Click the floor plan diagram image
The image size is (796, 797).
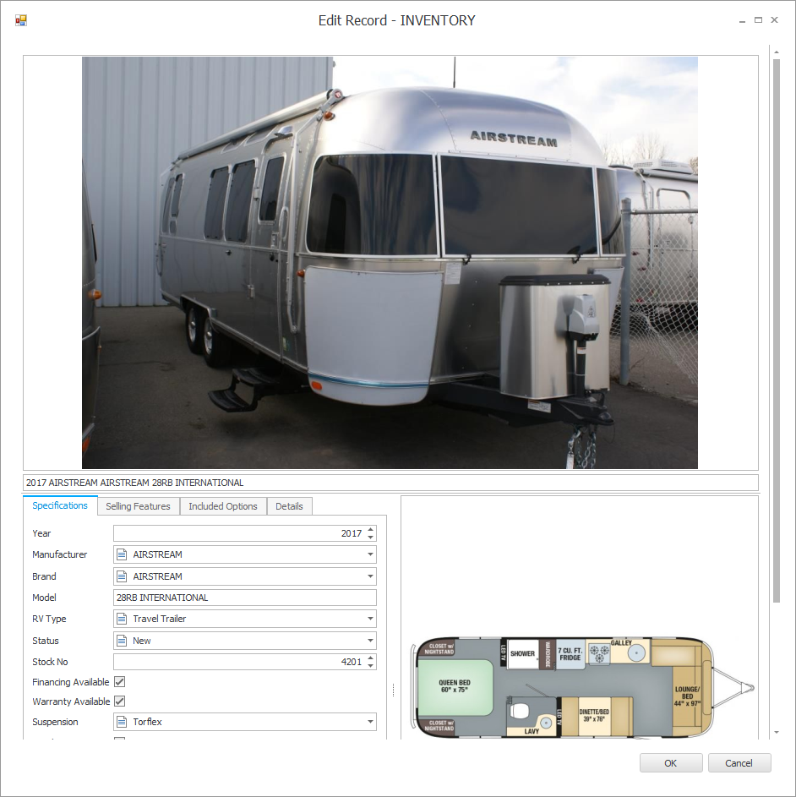[582, 686]
